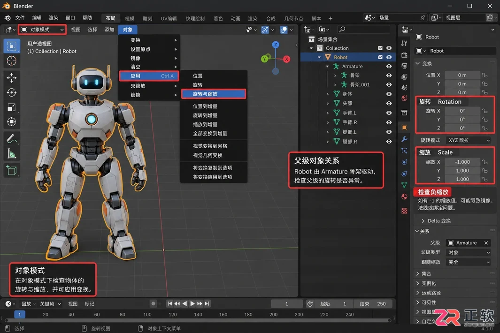Screen dimensions: 500x333
Task: Expand the 腿部.R tree item
Action: [x=328, y=142]
